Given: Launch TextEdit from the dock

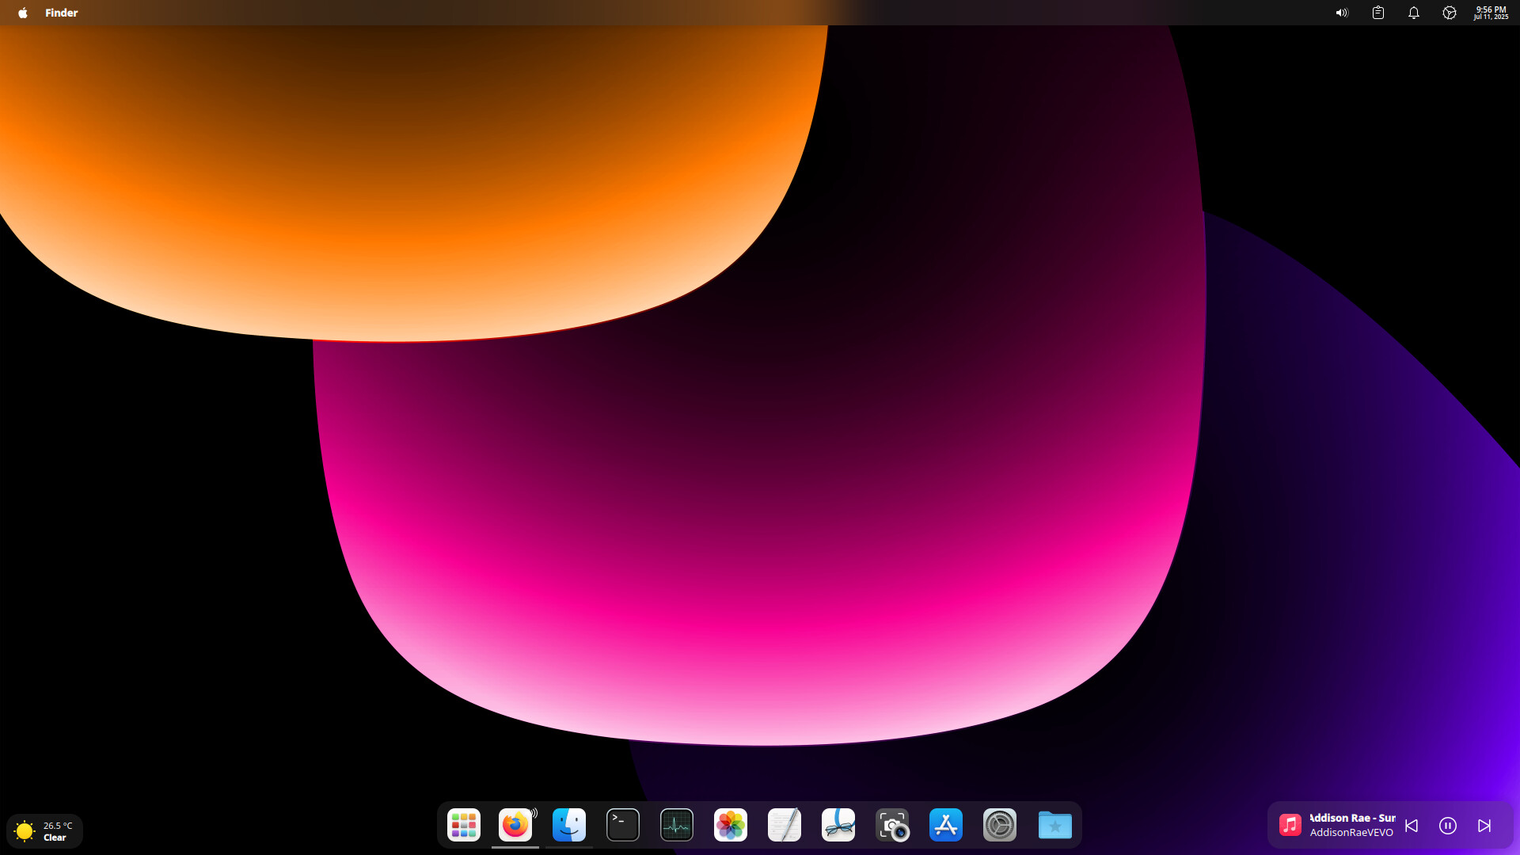Looking at the screenshot, I should (785, 825).
